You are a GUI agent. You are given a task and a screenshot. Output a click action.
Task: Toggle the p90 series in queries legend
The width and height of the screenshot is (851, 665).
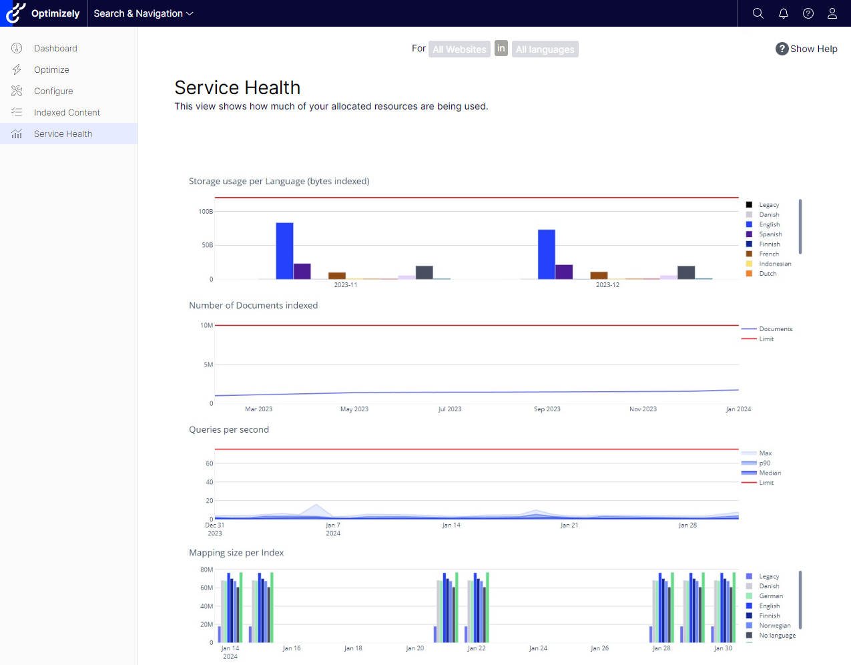[x=764, y=463]
